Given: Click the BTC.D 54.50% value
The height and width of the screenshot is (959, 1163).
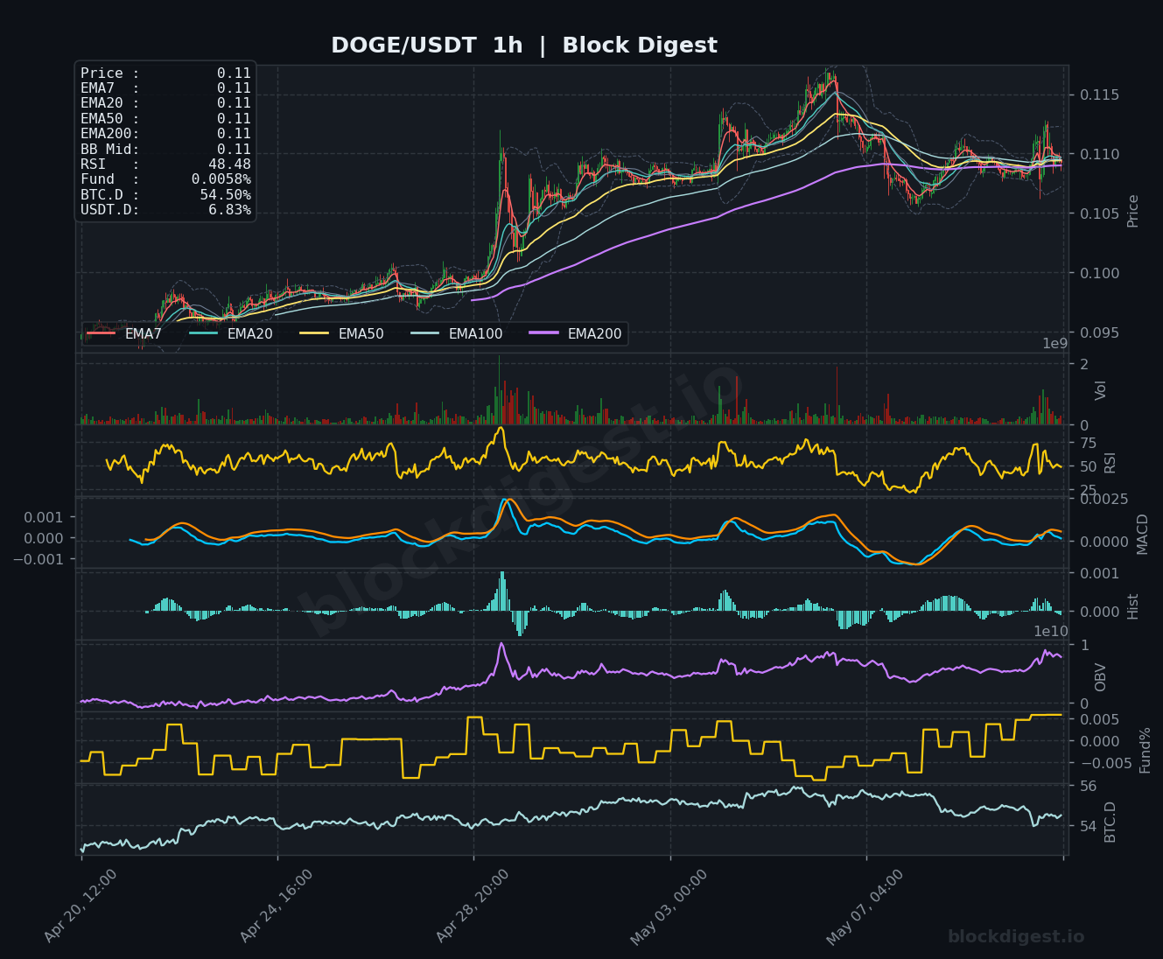Looking at the screenshot, I should (225, 194).
